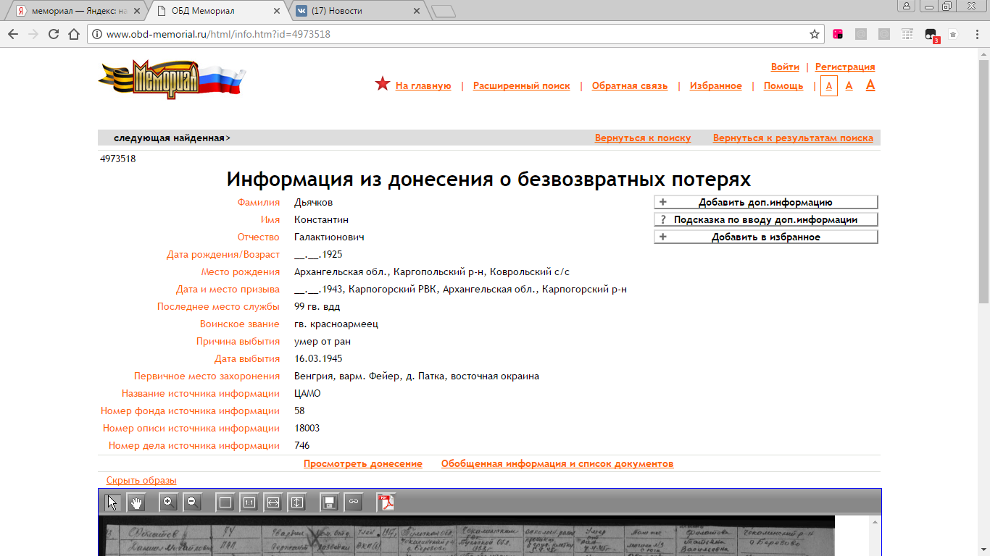The height and width of the screenshot is (556, 990).
Task: Open the Расширенный поиск link
Action: pyautogui.click(x=522, y=86)
